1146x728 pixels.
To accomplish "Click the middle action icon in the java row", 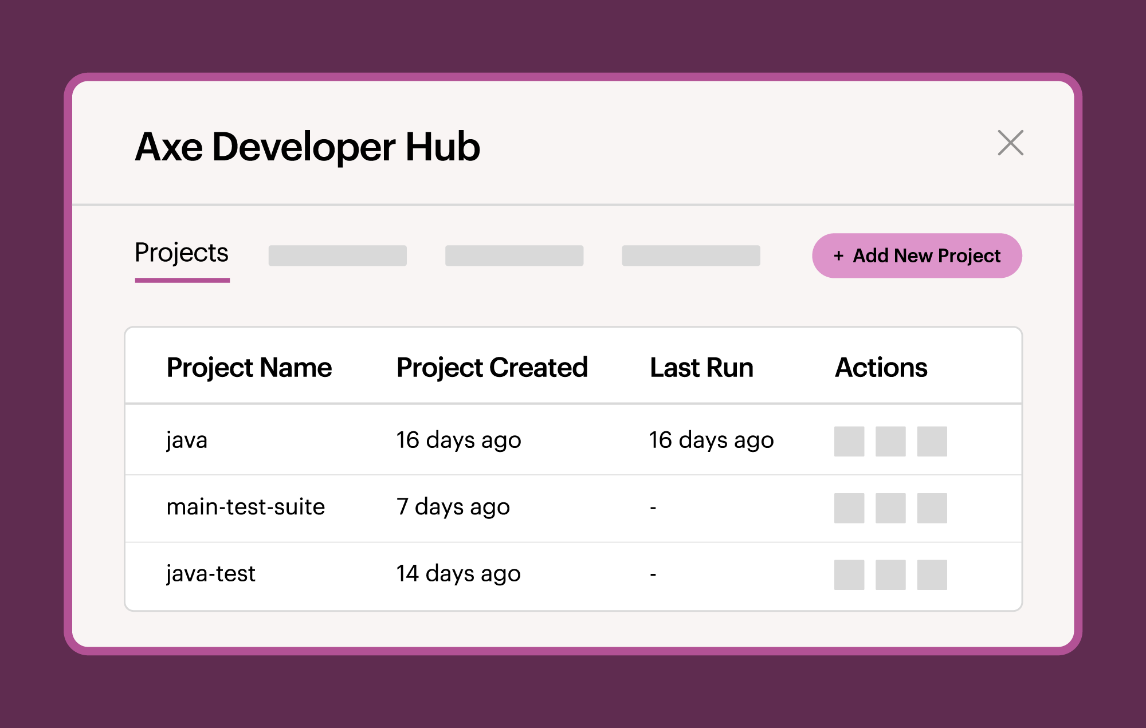I will tap(890, 440).
